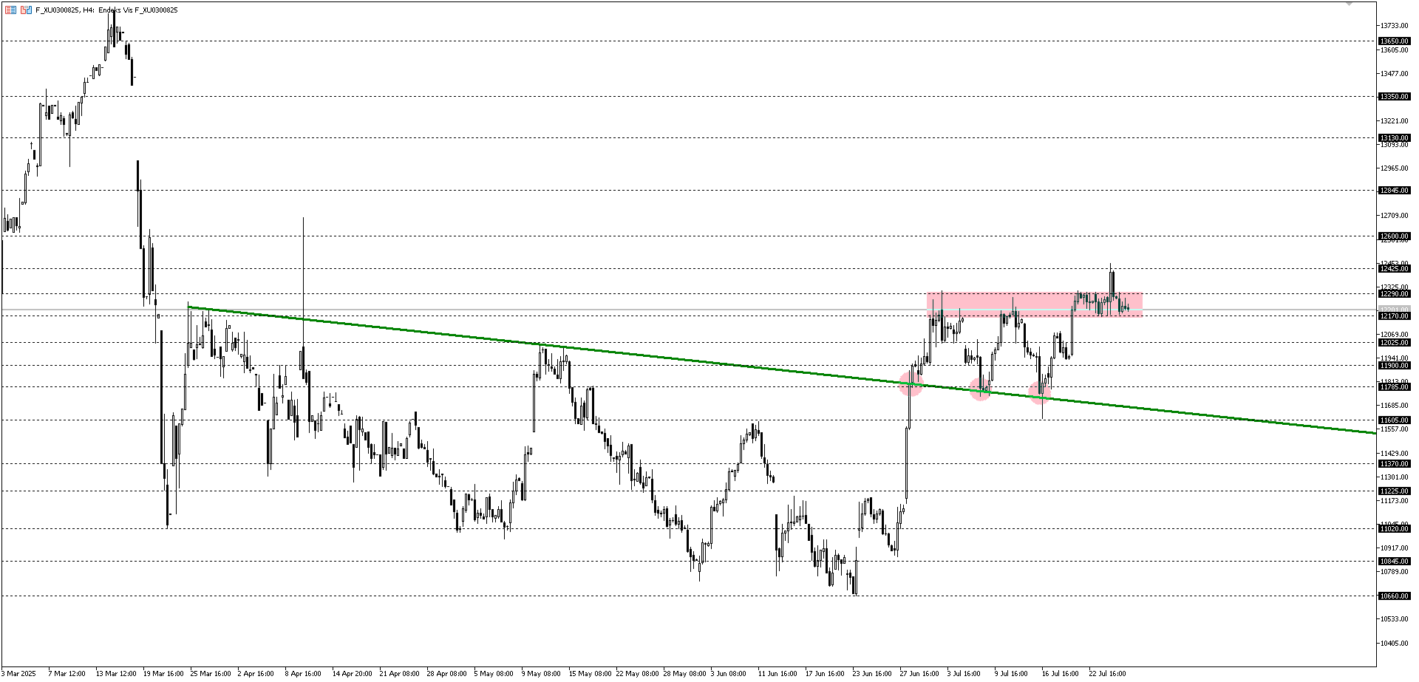Select the 12170.00 horizontal level label
Viewport: 1419px width, 682px height.
[x=1395, y=316]
